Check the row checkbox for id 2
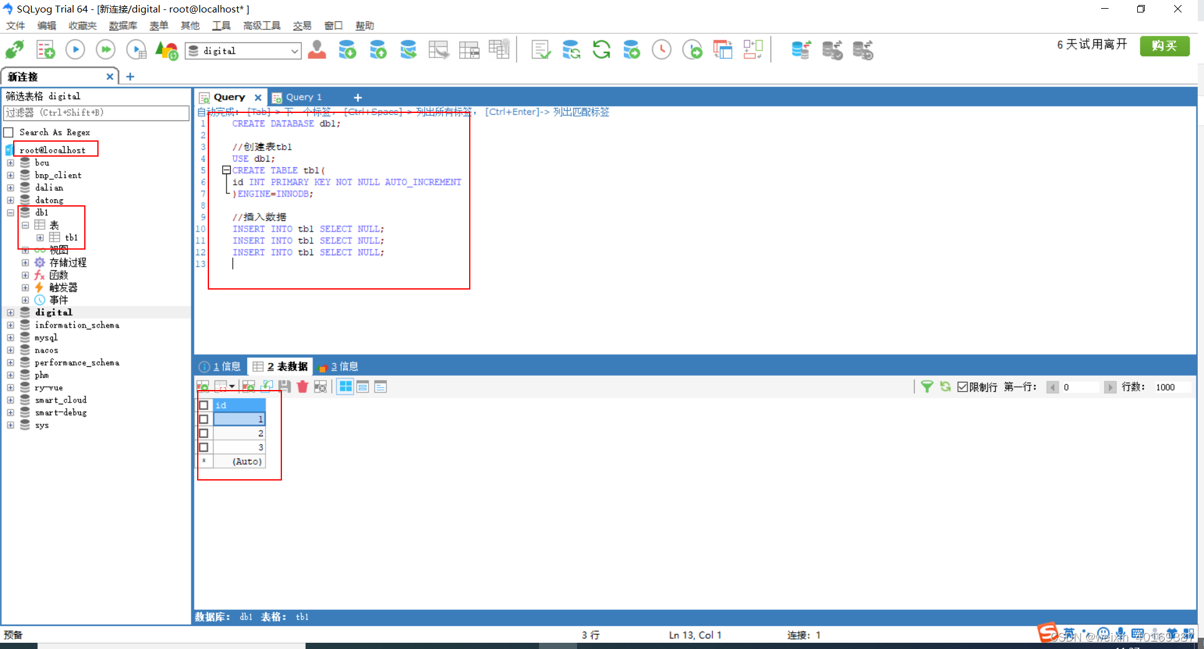The width and height of the screenshot is (1204, 649). [x=203, y=433]
